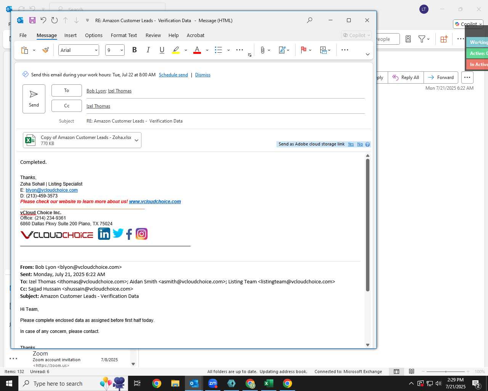Open the search magnifier in the message title bar

click(x=310, y=20)
